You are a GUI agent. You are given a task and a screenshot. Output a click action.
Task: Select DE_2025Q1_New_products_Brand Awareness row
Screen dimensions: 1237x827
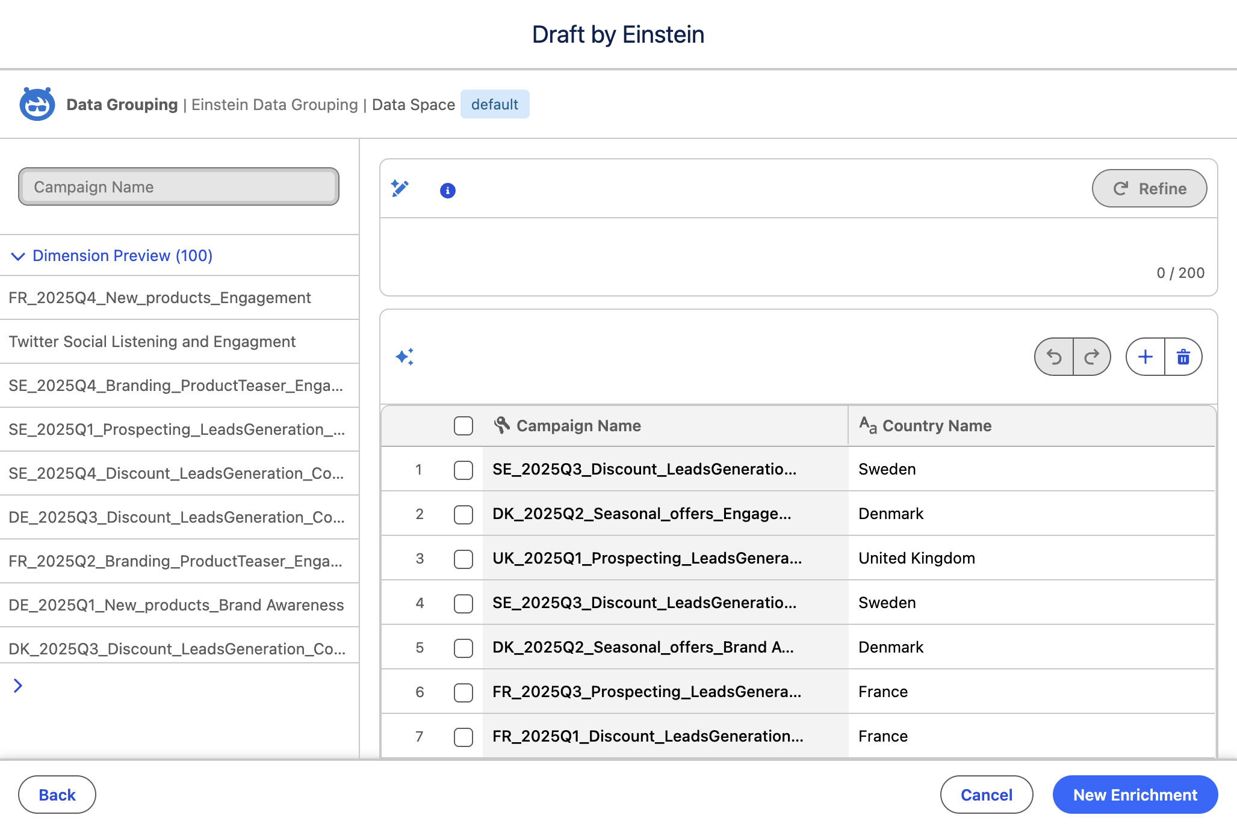coord(179,605)
